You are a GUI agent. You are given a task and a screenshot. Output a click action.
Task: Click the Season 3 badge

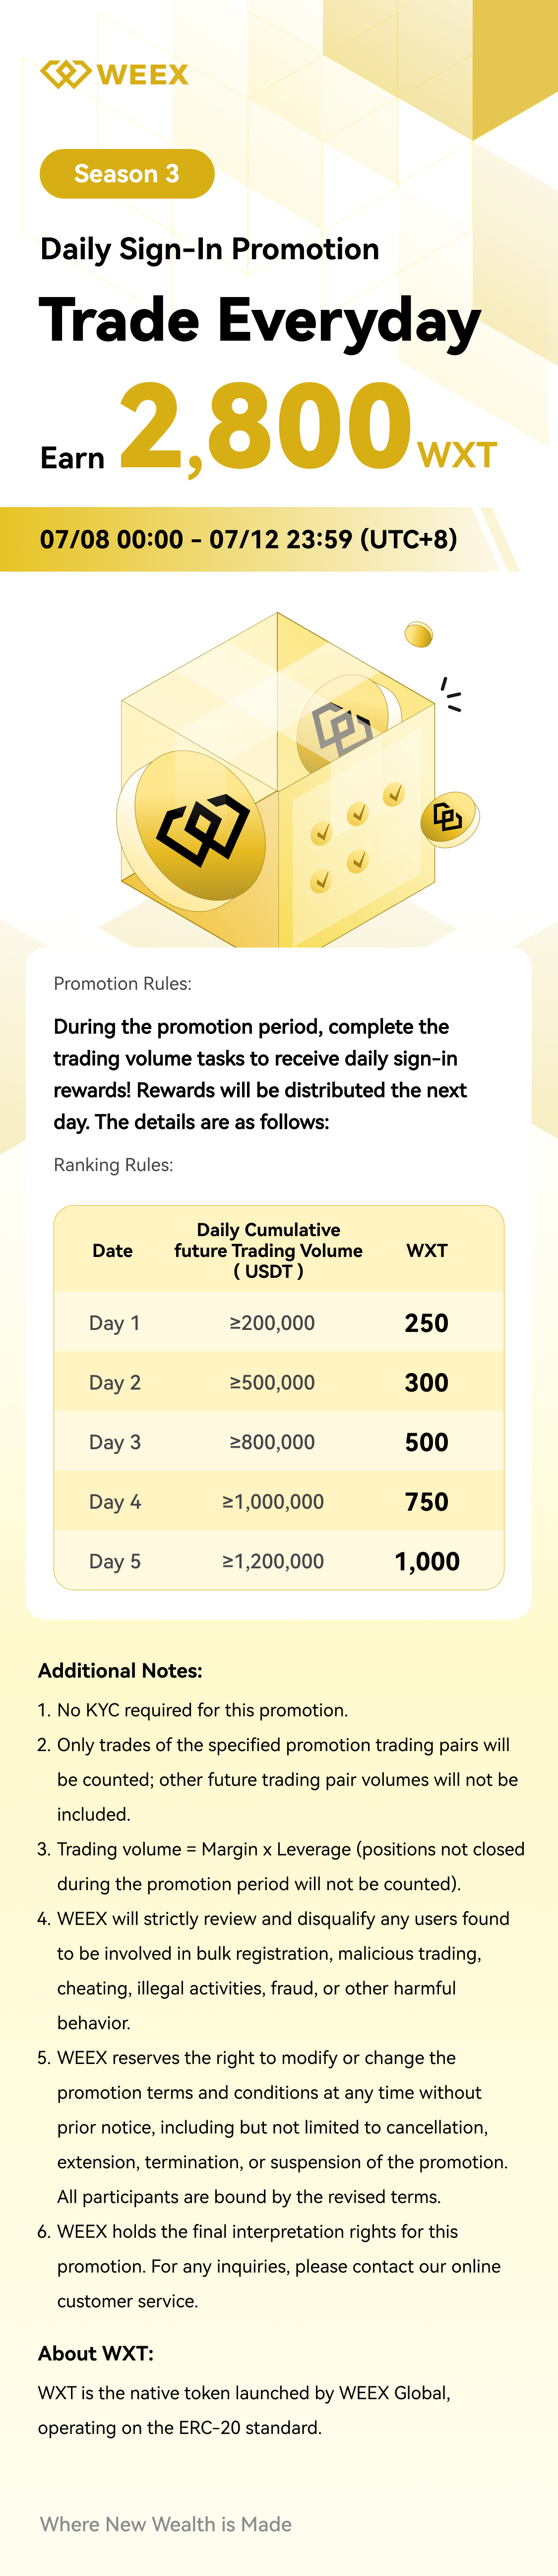point(127,174)
